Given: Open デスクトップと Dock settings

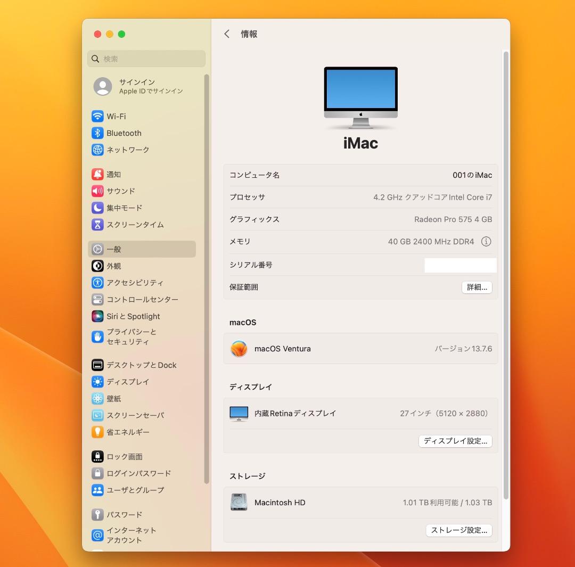Looking at the screenshot, I should coord(141,365).
